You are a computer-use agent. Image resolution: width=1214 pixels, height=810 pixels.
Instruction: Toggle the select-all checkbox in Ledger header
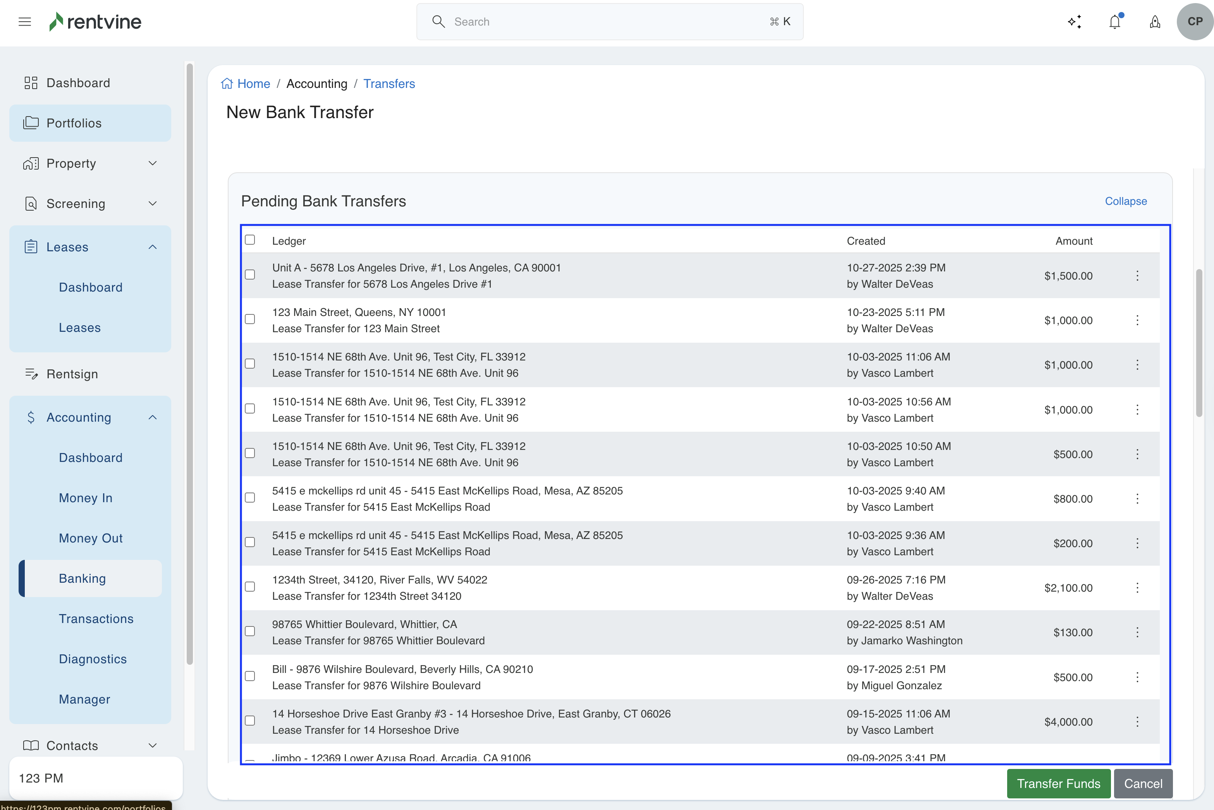pyautogui.click(x=249, y=240)
